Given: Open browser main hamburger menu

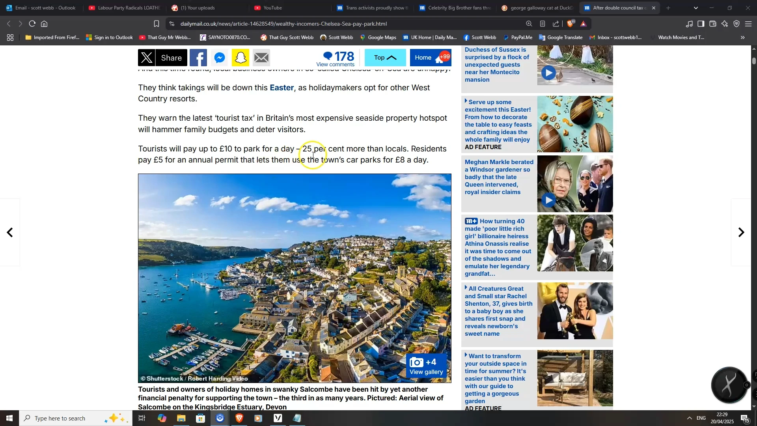Looking at the screenshot, I should point(748,24).
